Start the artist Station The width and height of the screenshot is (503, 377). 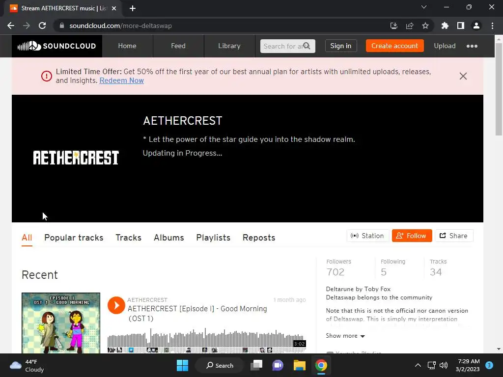pyautogui.click(x=367, y=236)
